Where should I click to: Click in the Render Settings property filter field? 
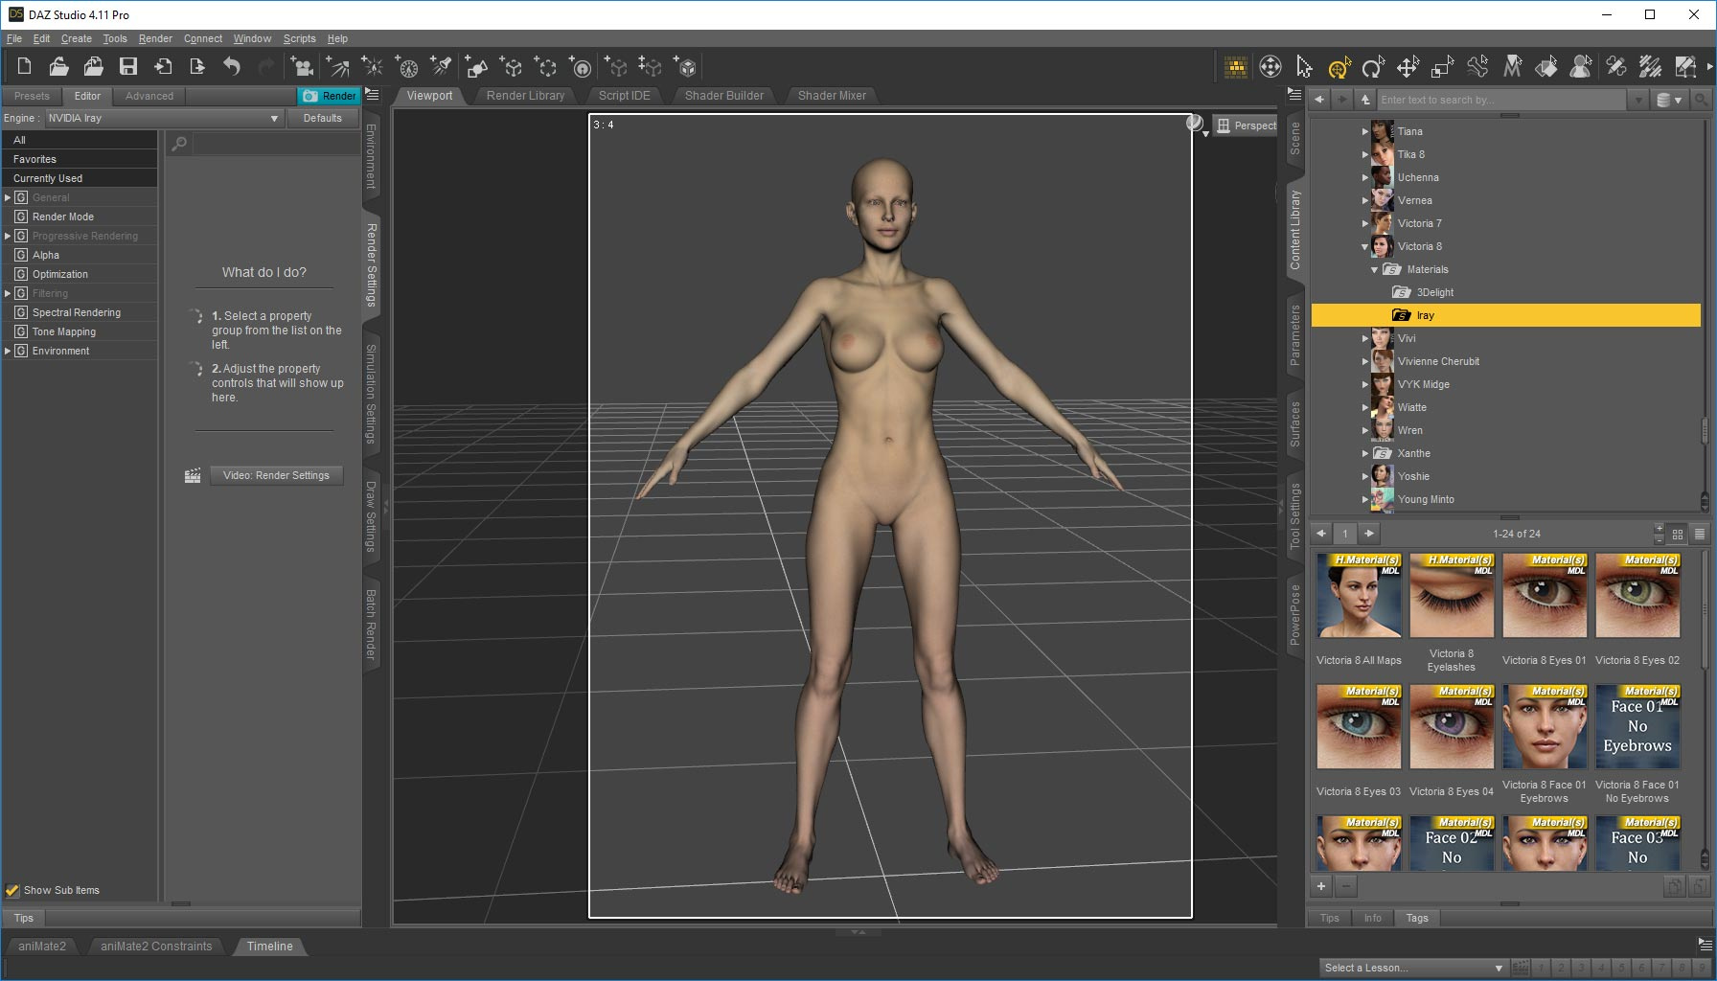(276, 144)
